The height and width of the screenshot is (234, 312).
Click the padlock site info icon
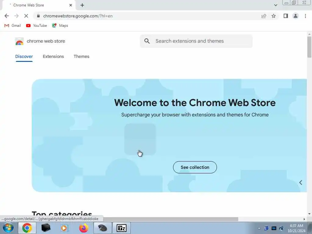click(38, 16)
